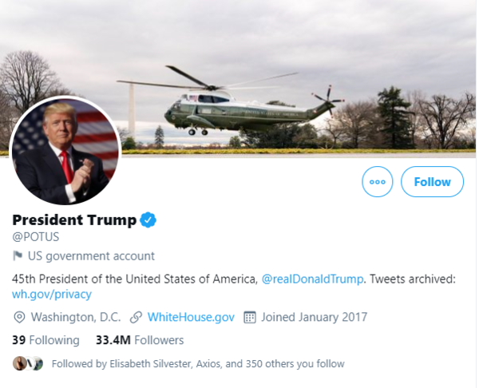
Task: Open the circular profile picture
Action: click(65, 152)
